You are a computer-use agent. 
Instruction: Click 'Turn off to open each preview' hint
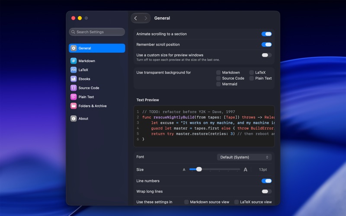pyautogui.click(x=178, y=60)
